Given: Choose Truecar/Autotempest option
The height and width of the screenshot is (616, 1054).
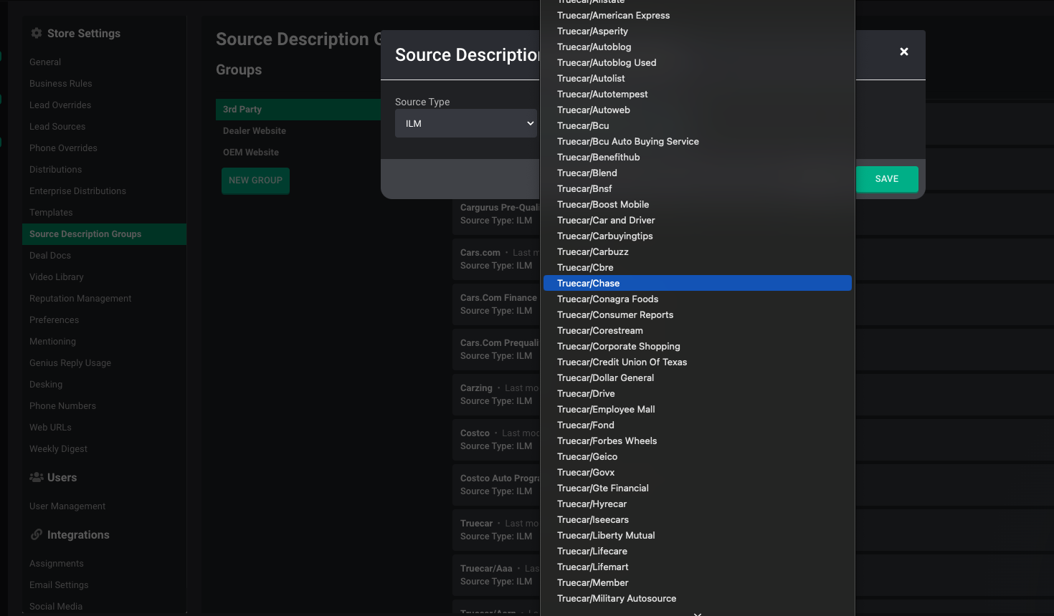Looking at the screenshot, I should pyautogui.click(x=698, y=95).
